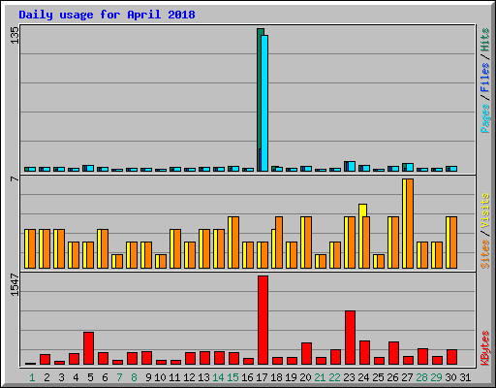Click the orange visits bar for day 6
Screen dimensions: 496x388
[105, 248]
